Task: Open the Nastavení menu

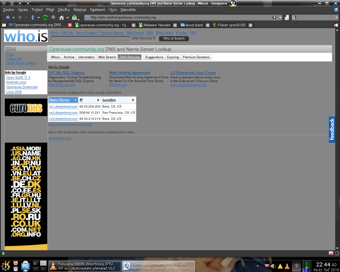Action: point(97,10)
